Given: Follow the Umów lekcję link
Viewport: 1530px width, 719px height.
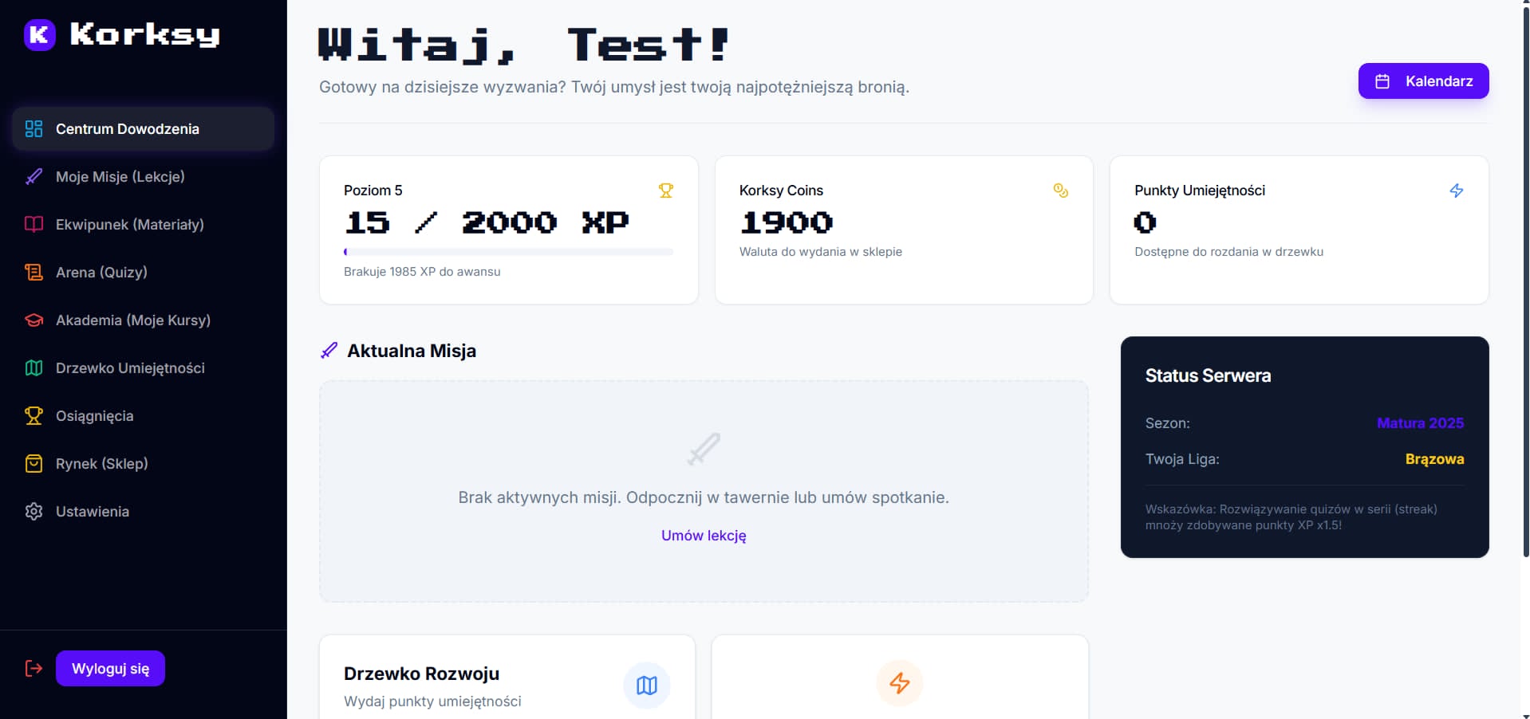Looking at the screenshot, I should pyautogui.click(x=704, y=536).
